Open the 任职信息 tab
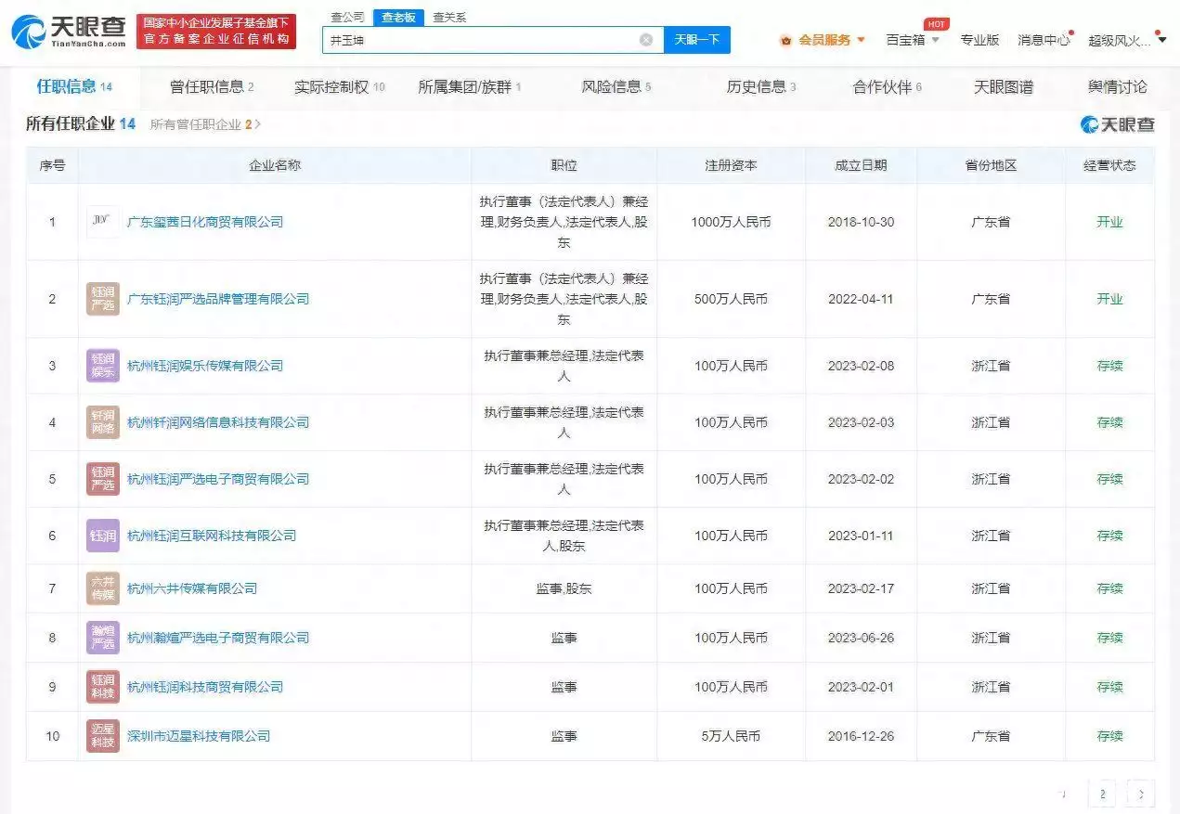This screenshot has width=1180, height=814. point(74,87)
